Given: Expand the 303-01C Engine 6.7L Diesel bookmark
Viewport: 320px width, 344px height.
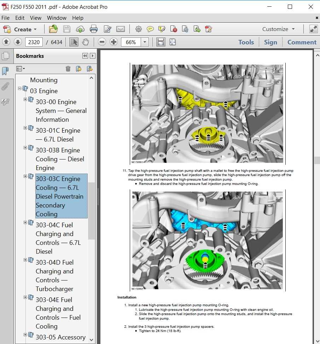Looking at the screenshot, I should [25, 128].
